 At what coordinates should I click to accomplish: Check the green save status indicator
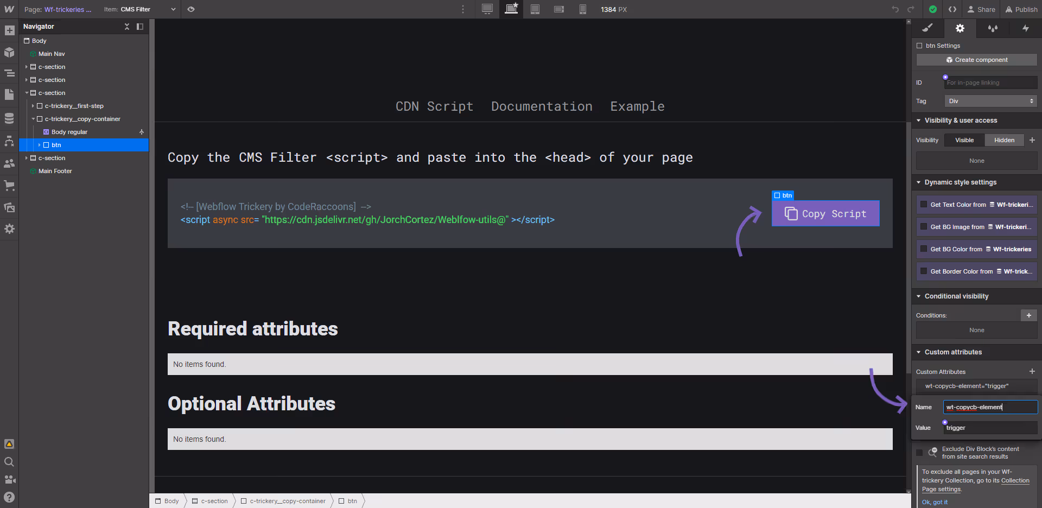[x=933, y=9]
